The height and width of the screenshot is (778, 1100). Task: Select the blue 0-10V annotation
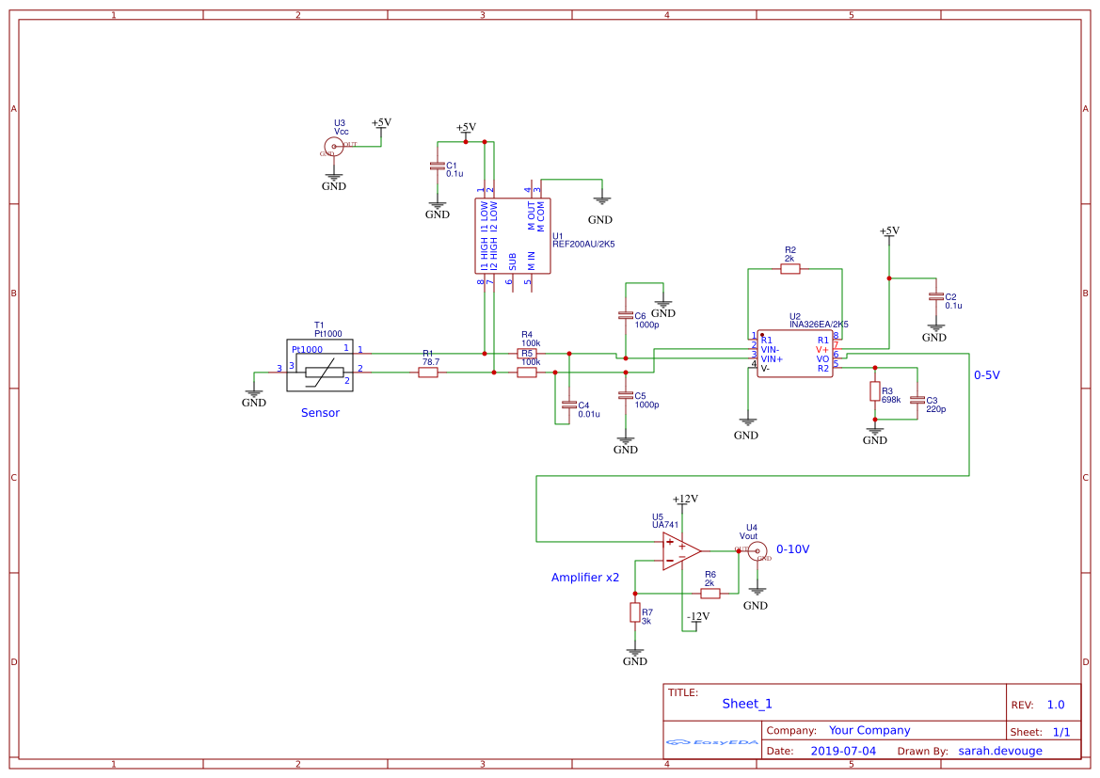coord(792,548)
